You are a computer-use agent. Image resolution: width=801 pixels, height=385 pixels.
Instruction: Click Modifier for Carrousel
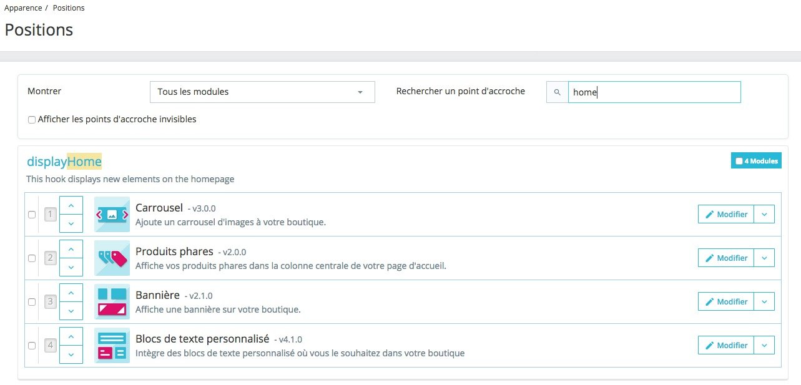click(x=726, y=214)
